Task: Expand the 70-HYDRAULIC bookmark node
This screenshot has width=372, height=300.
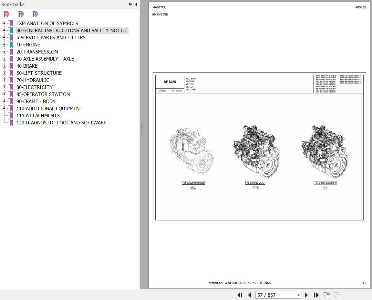Action: click(4, 80)
